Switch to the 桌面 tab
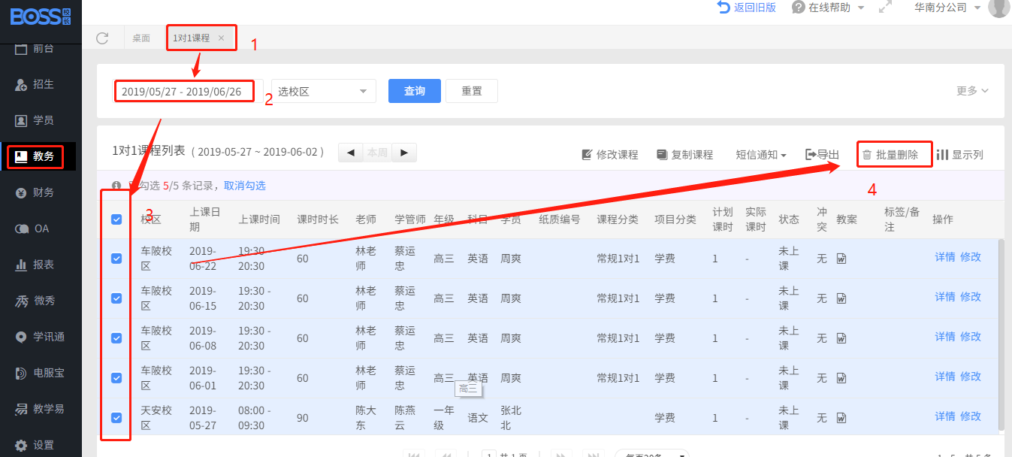Image resolution: width=1012 pixels, height=457 pixels. point(141,38)
